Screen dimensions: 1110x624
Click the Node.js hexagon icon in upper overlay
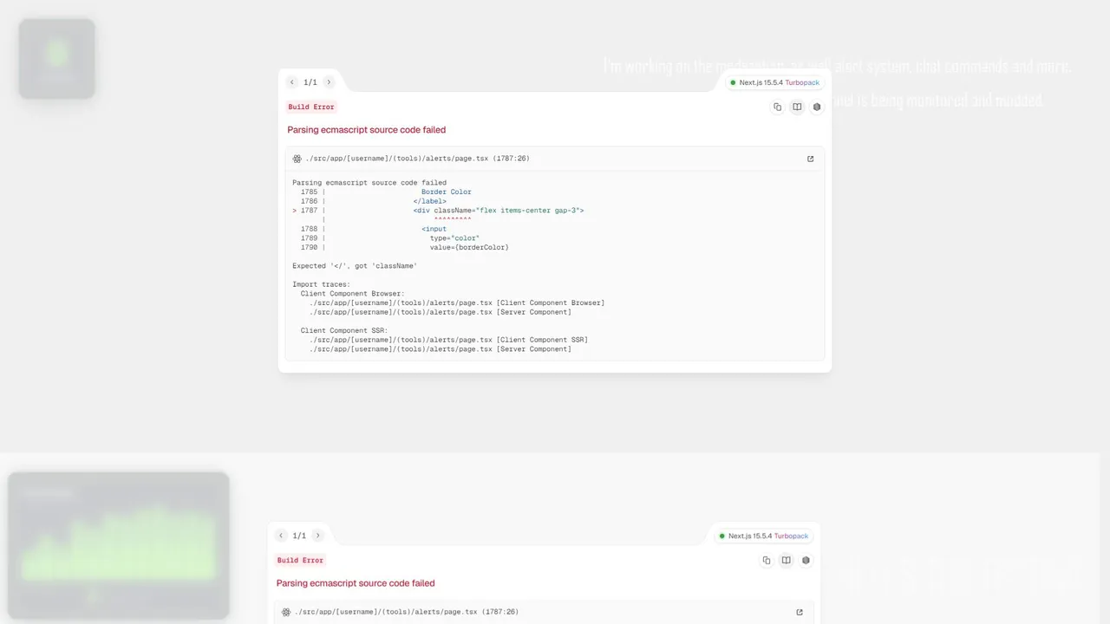pos(817,107)
